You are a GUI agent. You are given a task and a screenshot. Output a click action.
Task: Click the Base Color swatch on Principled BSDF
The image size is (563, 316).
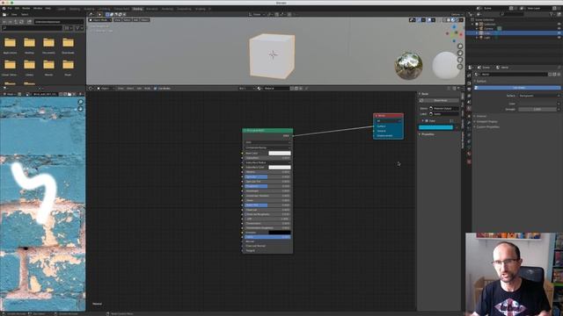click(280, 154)
